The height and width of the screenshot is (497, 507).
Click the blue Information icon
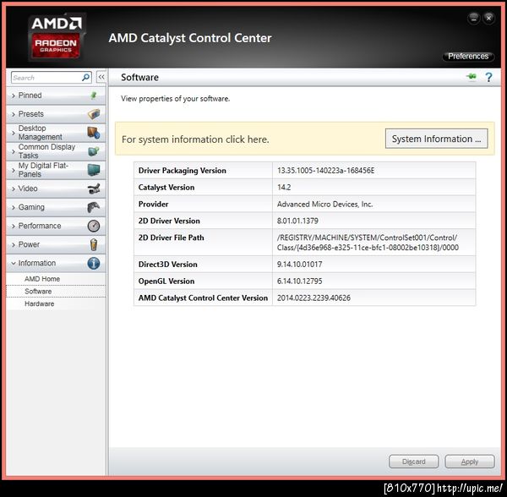tap(94, 263)
